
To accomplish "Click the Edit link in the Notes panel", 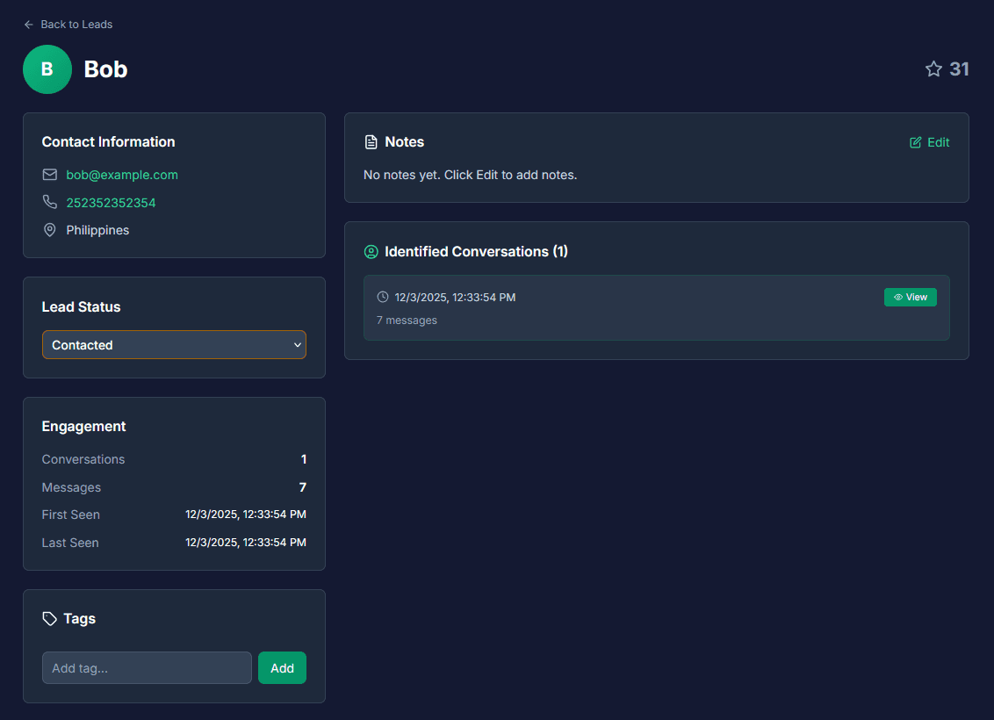I will (929, 141).
